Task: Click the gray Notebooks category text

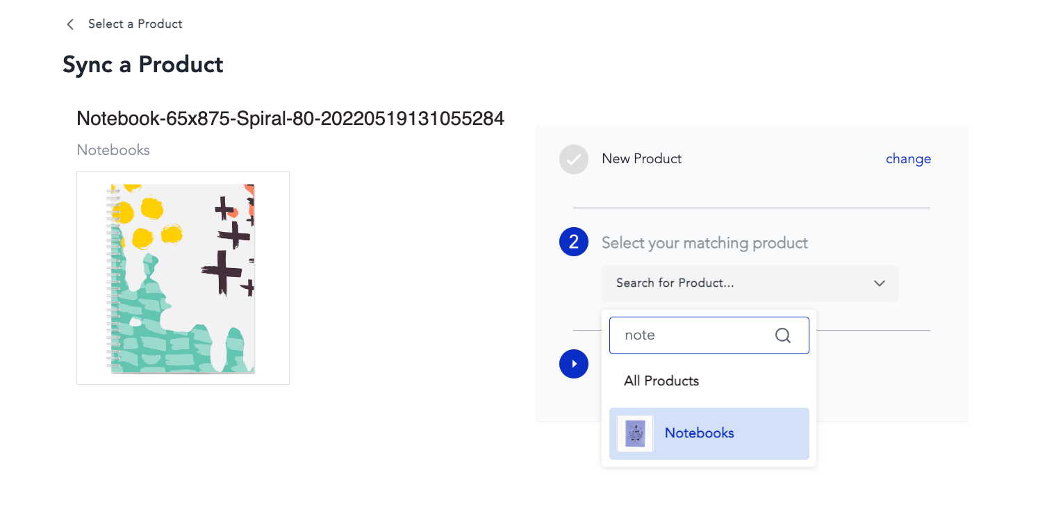Action: (113, 150)
